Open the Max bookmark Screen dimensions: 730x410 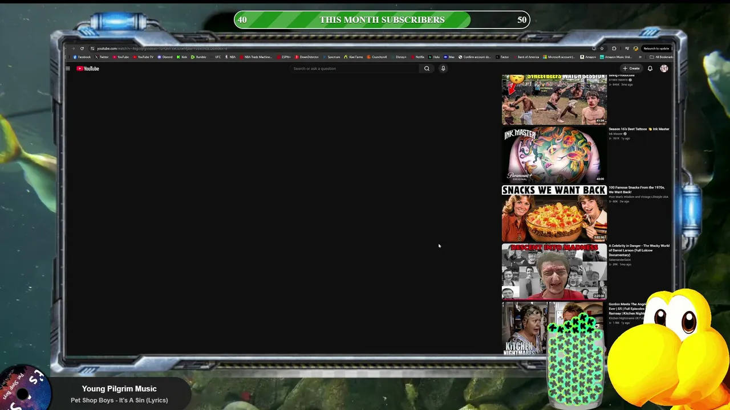coord(449,57)
